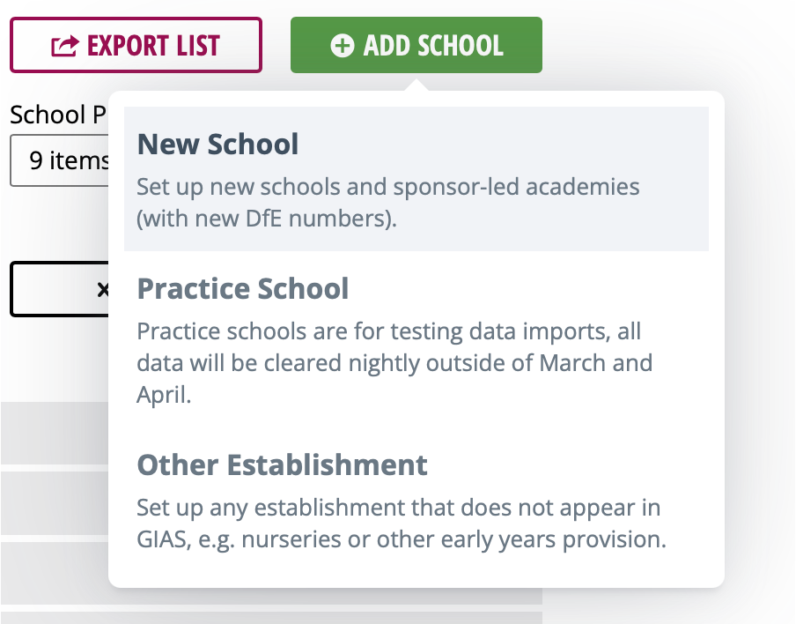Click the '(with new DfE numbers)' line
Viewport: 796px width, 624px height.
pyautogui.click(x=267, y=219)
